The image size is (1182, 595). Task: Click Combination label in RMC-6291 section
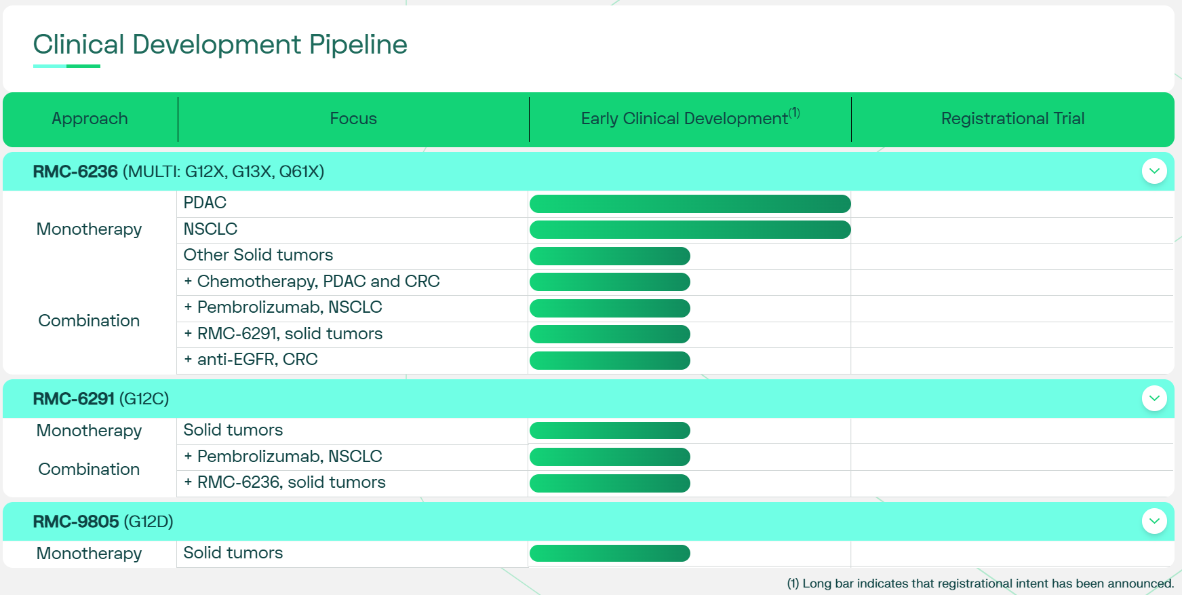pyautogui.click(x=89, y=469)
